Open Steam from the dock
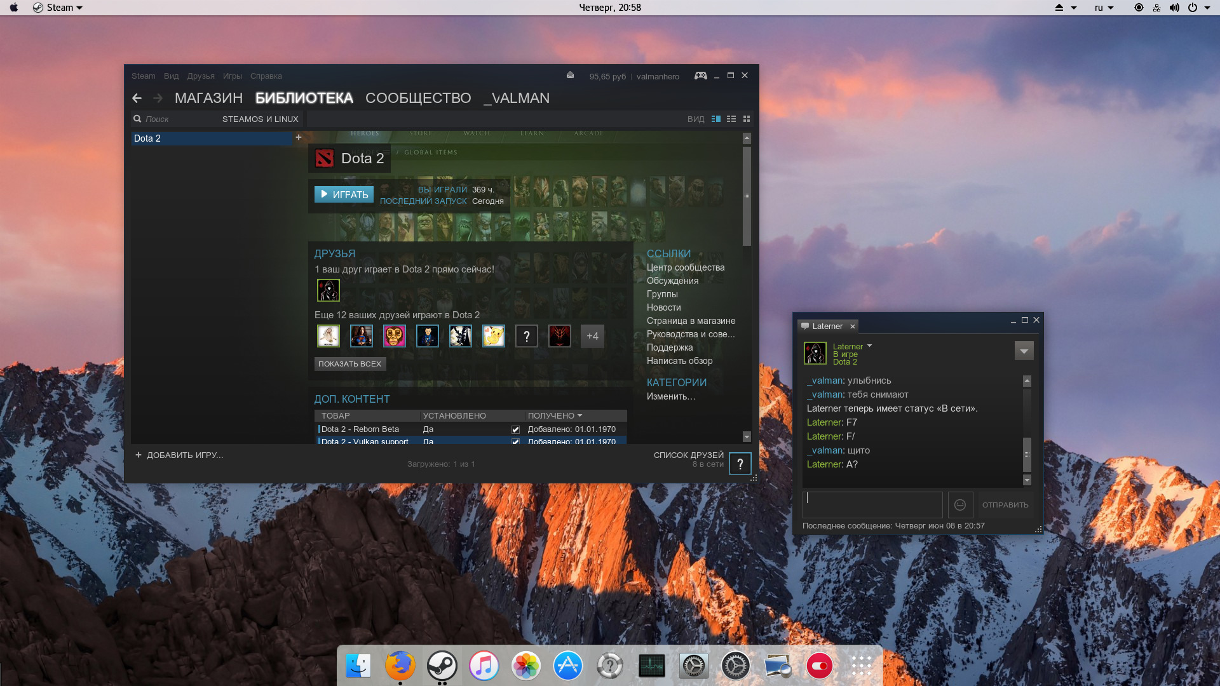1220x686 pixels. click(x=442, y=666)
